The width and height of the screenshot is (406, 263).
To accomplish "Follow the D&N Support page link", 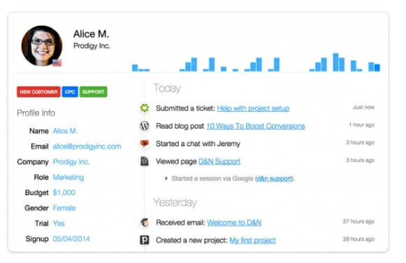I will click(219, 162).
